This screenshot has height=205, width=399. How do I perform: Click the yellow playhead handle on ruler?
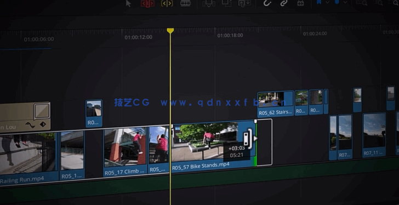point(170,31)
